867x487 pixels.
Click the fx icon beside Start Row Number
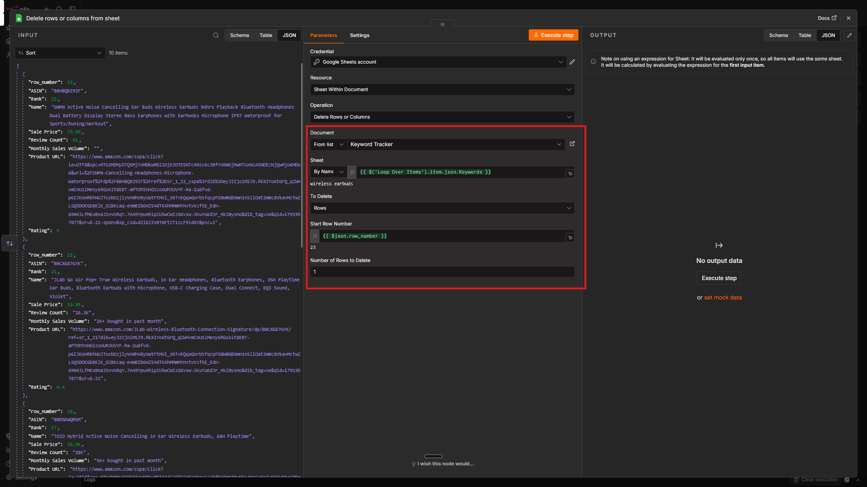point(315,236)
